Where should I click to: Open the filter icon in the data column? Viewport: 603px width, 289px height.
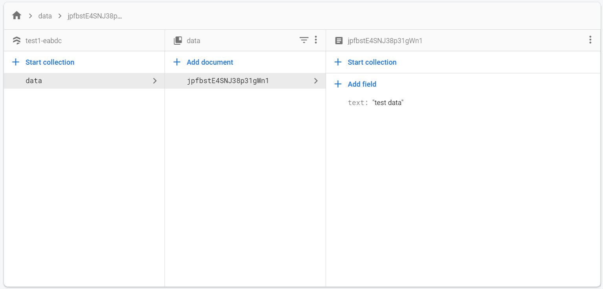click(304, 40)
